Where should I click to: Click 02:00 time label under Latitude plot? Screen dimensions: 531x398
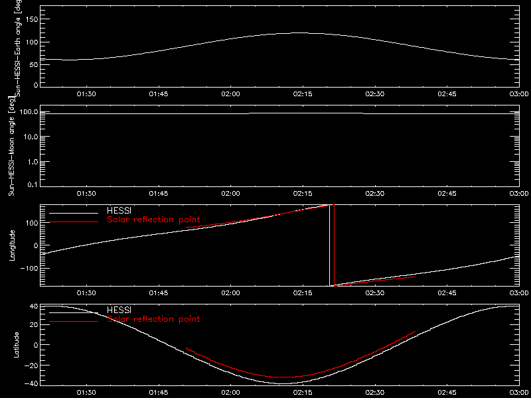pos(230,393)
